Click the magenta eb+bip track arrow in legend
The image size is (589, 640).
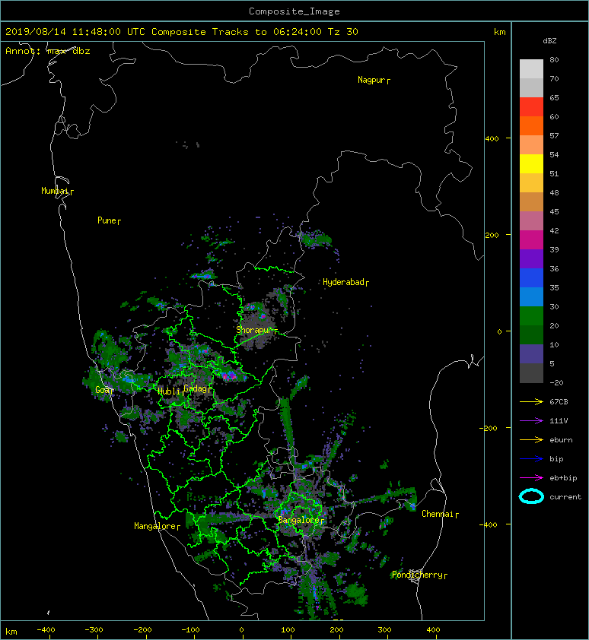[531, 477]
